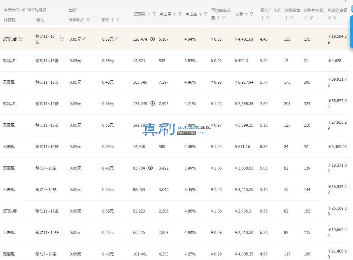The image size is (353, 260).
Task: Sort the 出价 移动 column with its arrow
Action: (x=113, y=20)
